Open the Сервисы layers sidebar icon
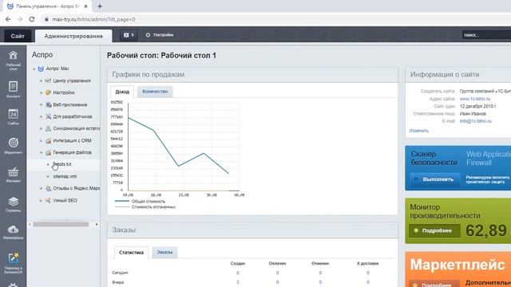Viewport: 511px width, 287px height. click(x=13, y=204)
